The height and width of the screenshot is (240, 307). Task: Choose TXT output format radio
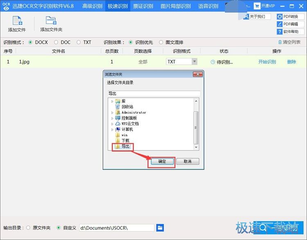coord(79,42)
